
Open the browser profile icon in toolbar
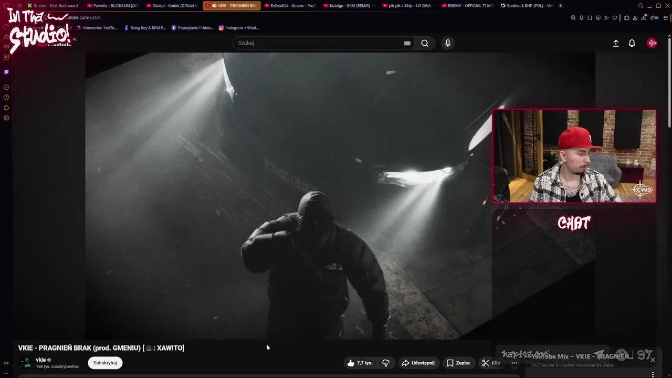click(x=635, y=18)
